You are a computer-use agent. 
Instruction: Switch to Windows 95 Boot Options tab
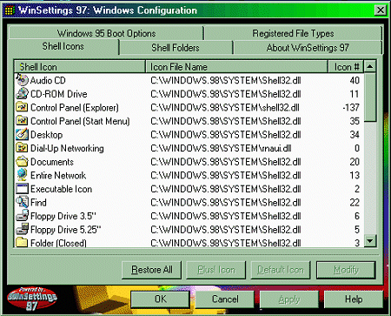[106, 33]
